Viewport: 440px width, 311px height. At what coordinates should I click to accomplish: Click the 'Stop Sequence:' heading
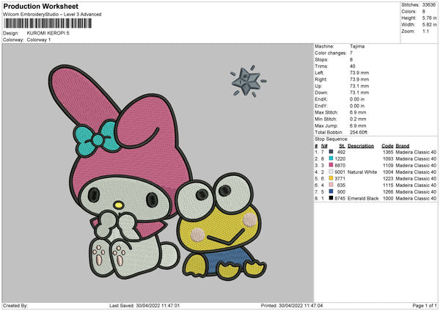(331, 139)
